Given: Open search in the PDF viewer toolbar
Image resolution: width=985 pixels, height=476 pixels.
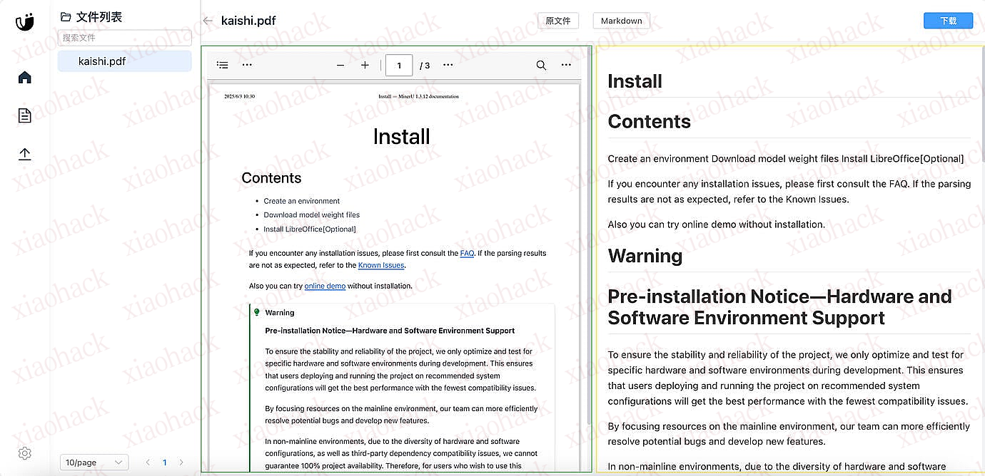Looking at the screenshot, I should 541,65.
